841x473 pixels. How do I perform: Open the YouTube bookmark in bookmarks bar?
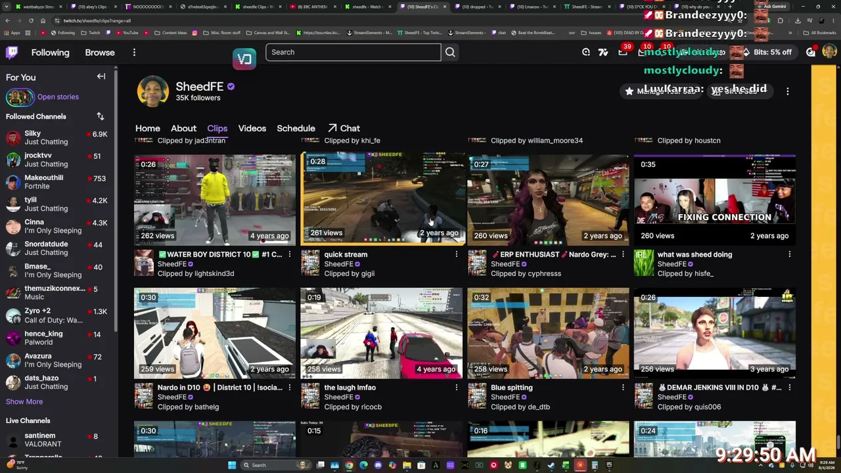[x=127, y=33]
